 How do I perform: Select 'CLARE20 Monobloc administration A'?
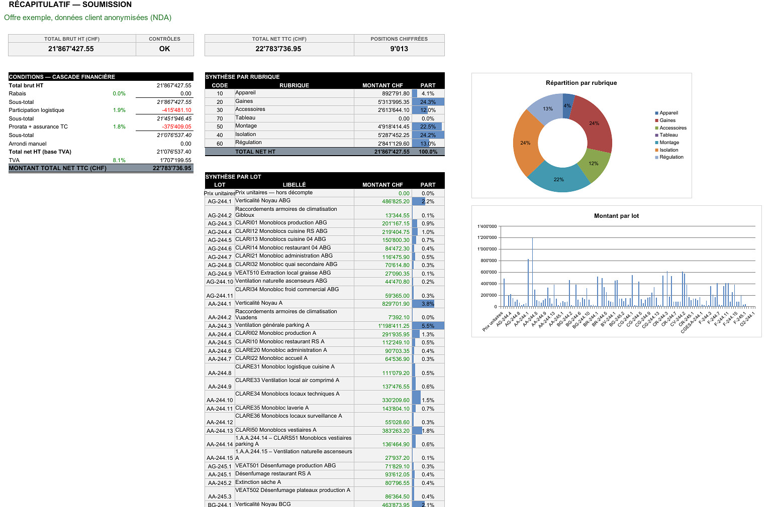click(281, 350)
